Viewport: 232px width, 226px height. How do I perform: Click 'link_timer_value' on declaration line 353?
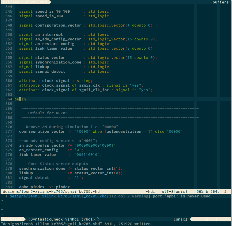pyautogui.click(x=54, y=48)
